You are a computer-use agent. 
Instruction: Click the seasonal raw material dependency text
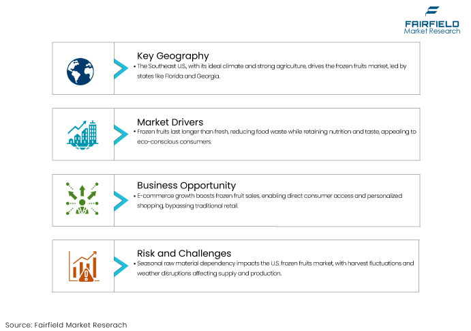tap(273, 268)
